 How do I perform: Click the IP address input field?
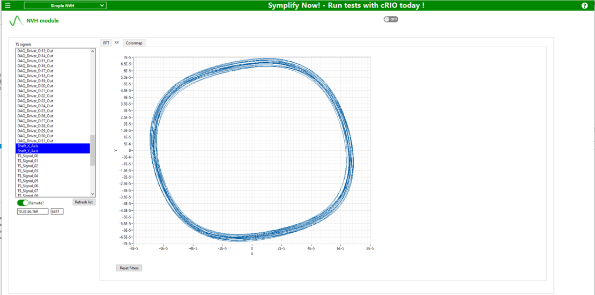[x=32, y=212]
